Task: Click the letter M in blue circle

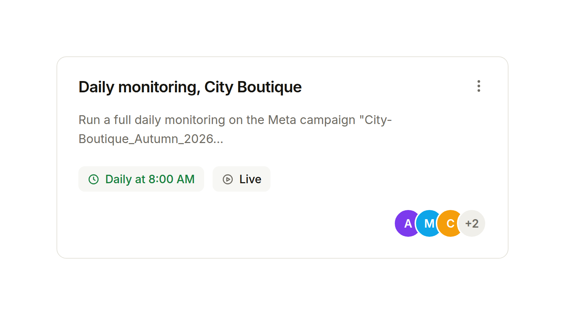Action: click(x=429, y=223)
